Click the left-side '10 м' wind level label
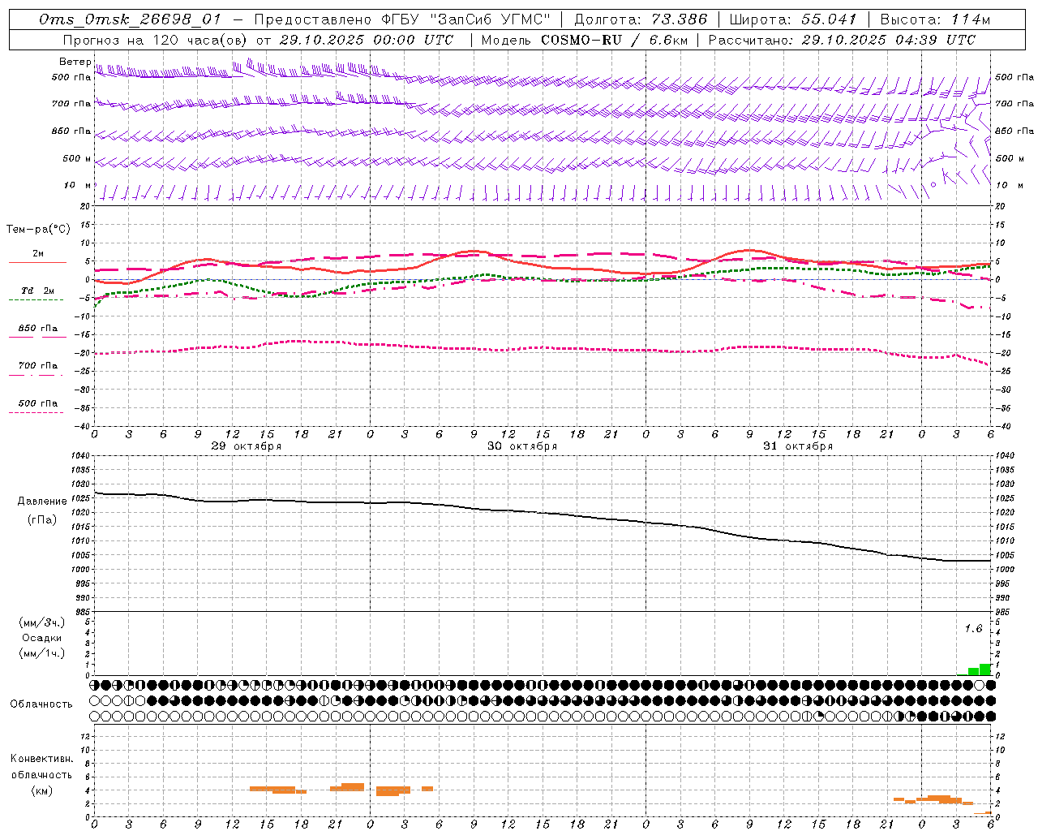This screenshot has height=831, width=1038. (78, 186)
